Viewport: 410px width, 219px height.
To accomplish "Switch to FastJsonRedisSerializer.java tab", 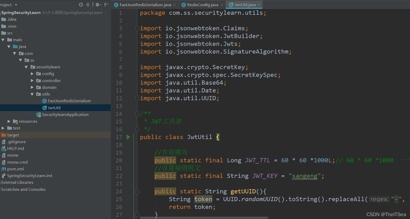I will point(145,5).
